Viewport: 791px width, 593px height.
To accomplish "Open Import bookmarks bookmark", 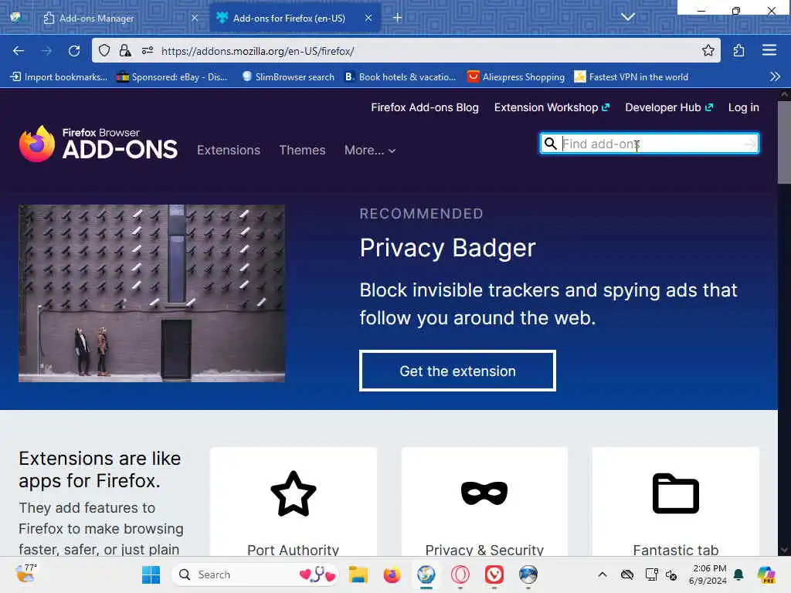I will point(59,76).
